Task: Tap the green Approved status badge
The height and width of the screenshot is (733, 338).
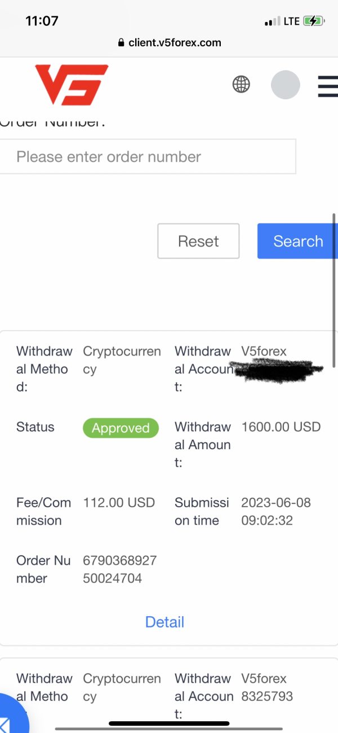Action: point(121,428)
